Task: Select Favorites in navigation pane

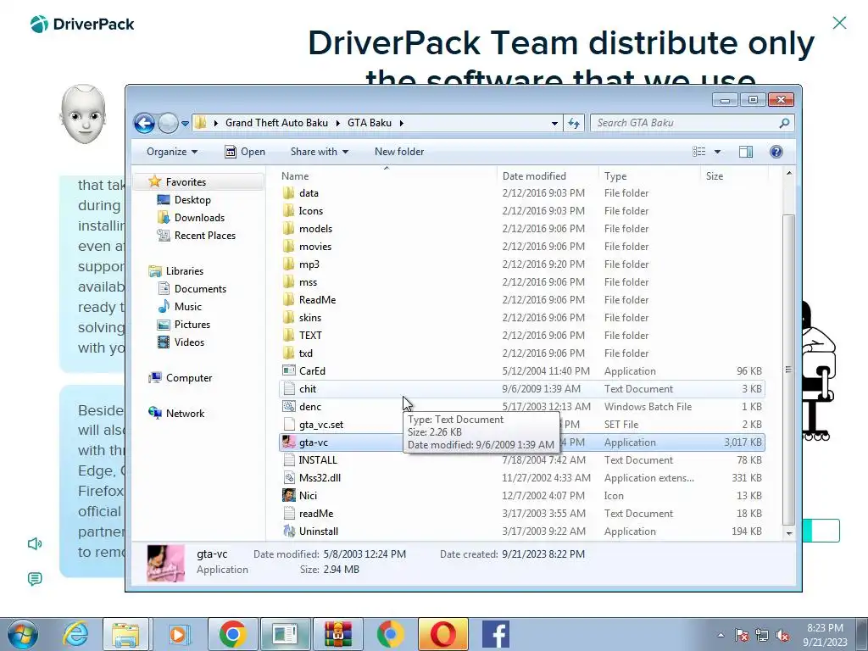Action: [186, 182]
